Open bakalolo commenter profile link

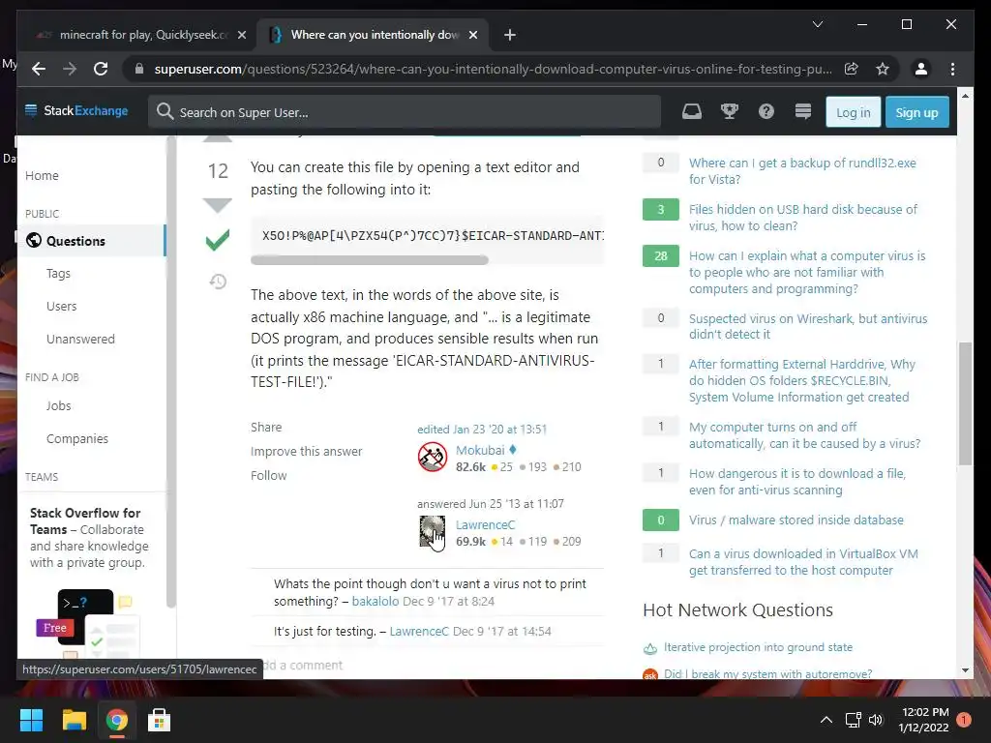click(x=375, y=601)
